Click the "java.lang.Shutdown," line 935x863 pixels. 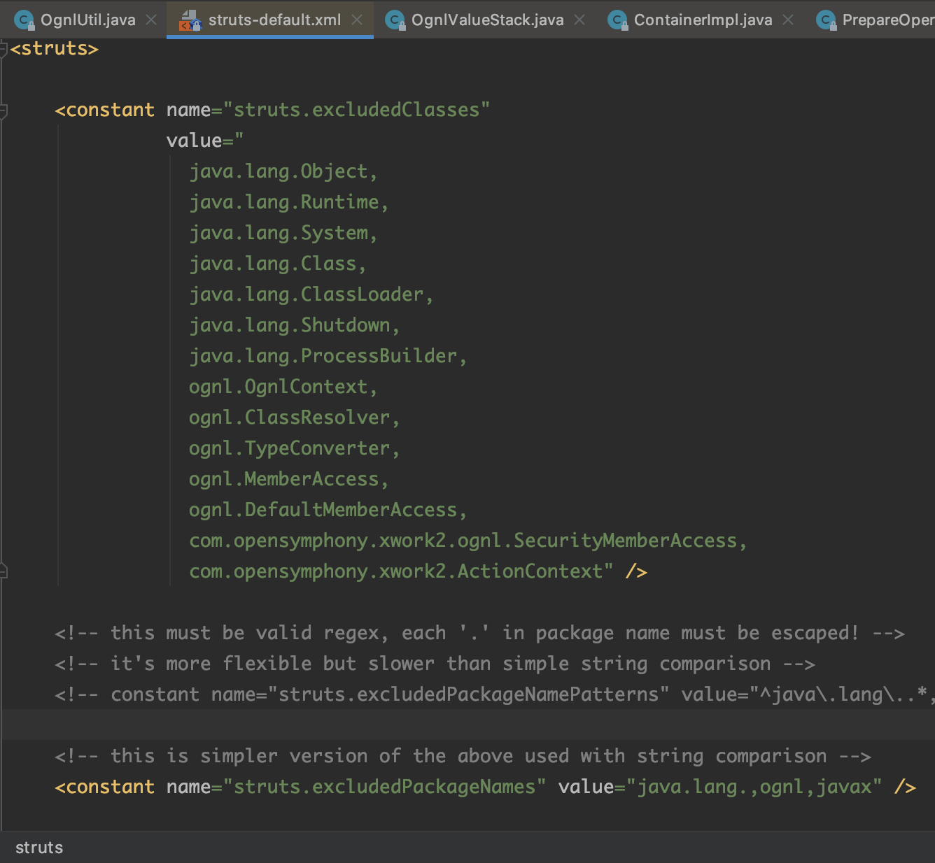(x=295, y=325)
